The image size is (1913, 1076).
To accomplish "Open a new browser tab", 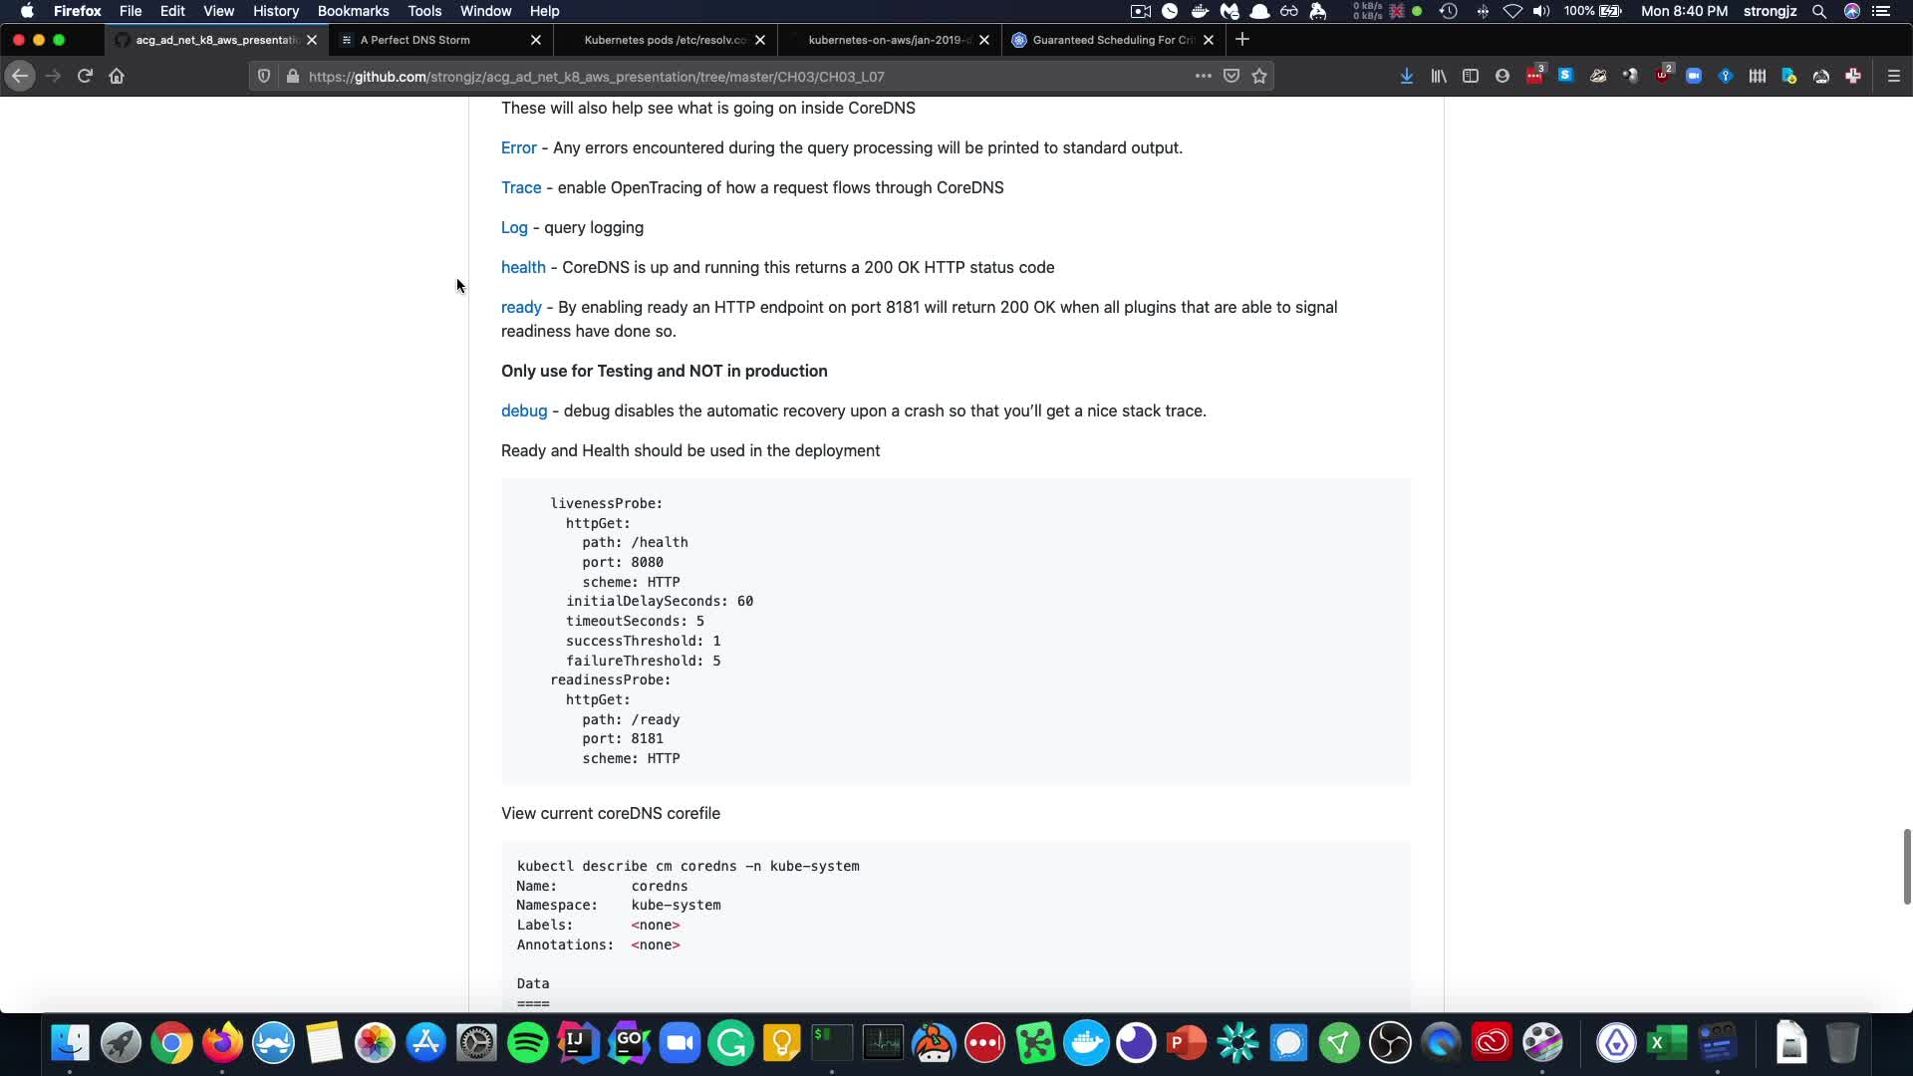I will click(1241, 40).
